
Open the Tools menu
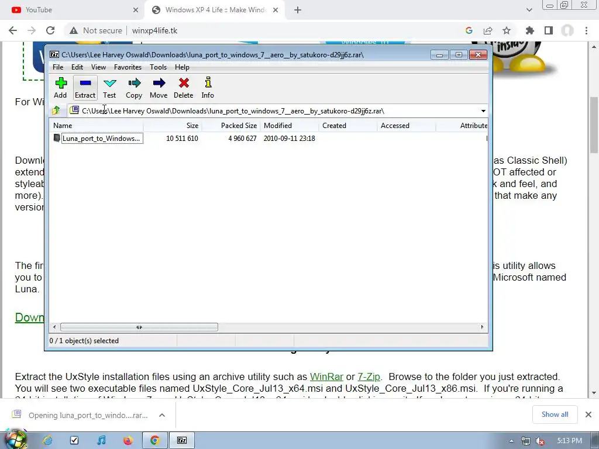(x=158, y=67)
